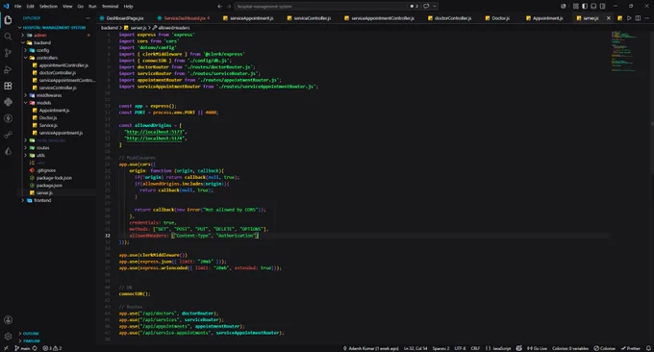Open the Manage gear icon

(8, 336)
